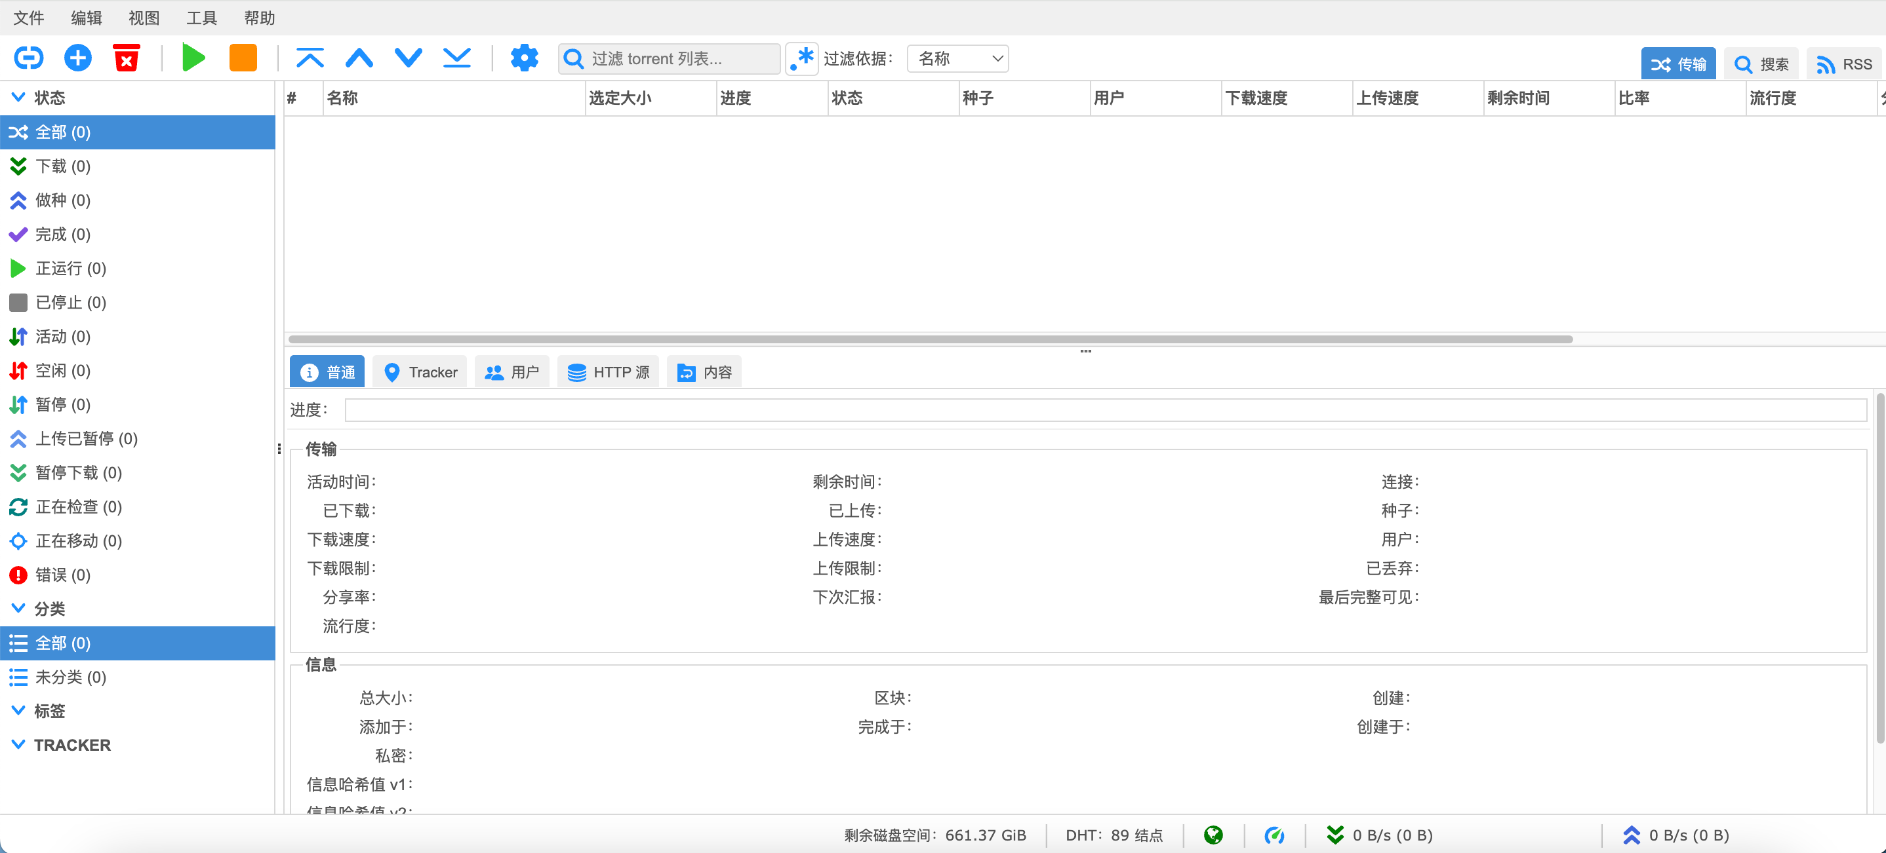Click the add torrent file plus icon

click(x=77, y=58)
